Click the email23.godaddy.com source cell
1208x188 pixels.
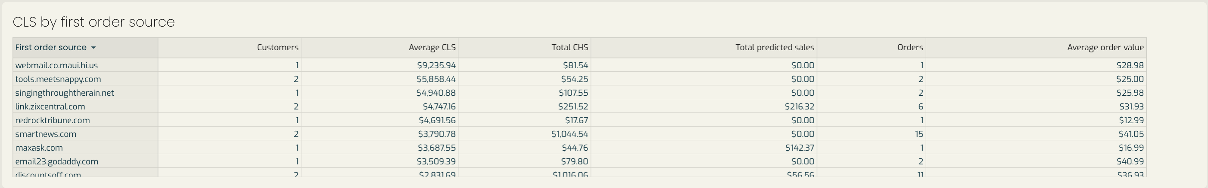[85, 161]
